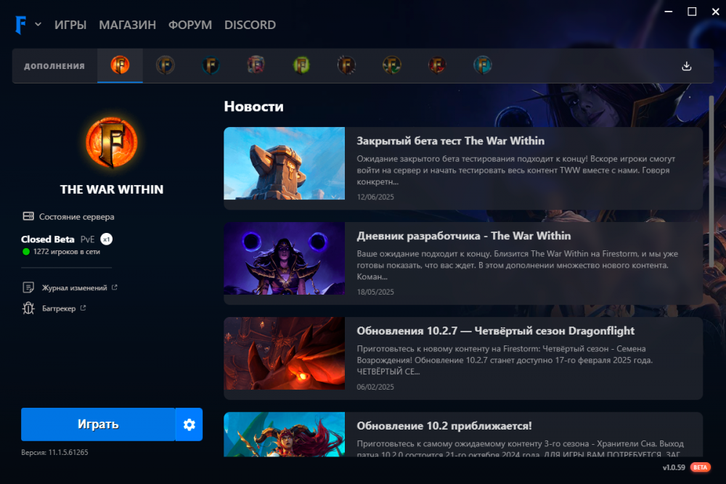
Task: Select the pink and blue expansion icon
Action: (x=256, y=65)
